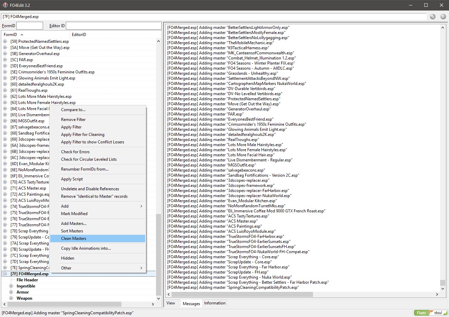Choose Copy Idle Animations into...
The image size is (449, 317).
point(98,248)
